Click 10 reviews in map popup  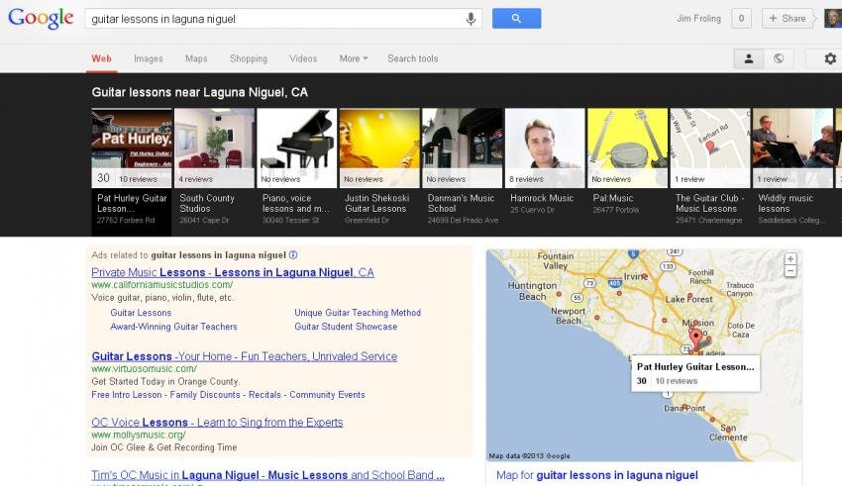tap(676, 381)
